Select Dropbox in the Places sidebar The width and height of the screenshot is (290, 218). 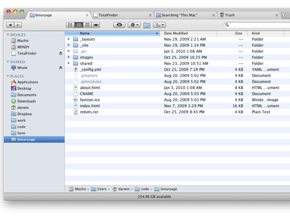[x=24, y=114]
